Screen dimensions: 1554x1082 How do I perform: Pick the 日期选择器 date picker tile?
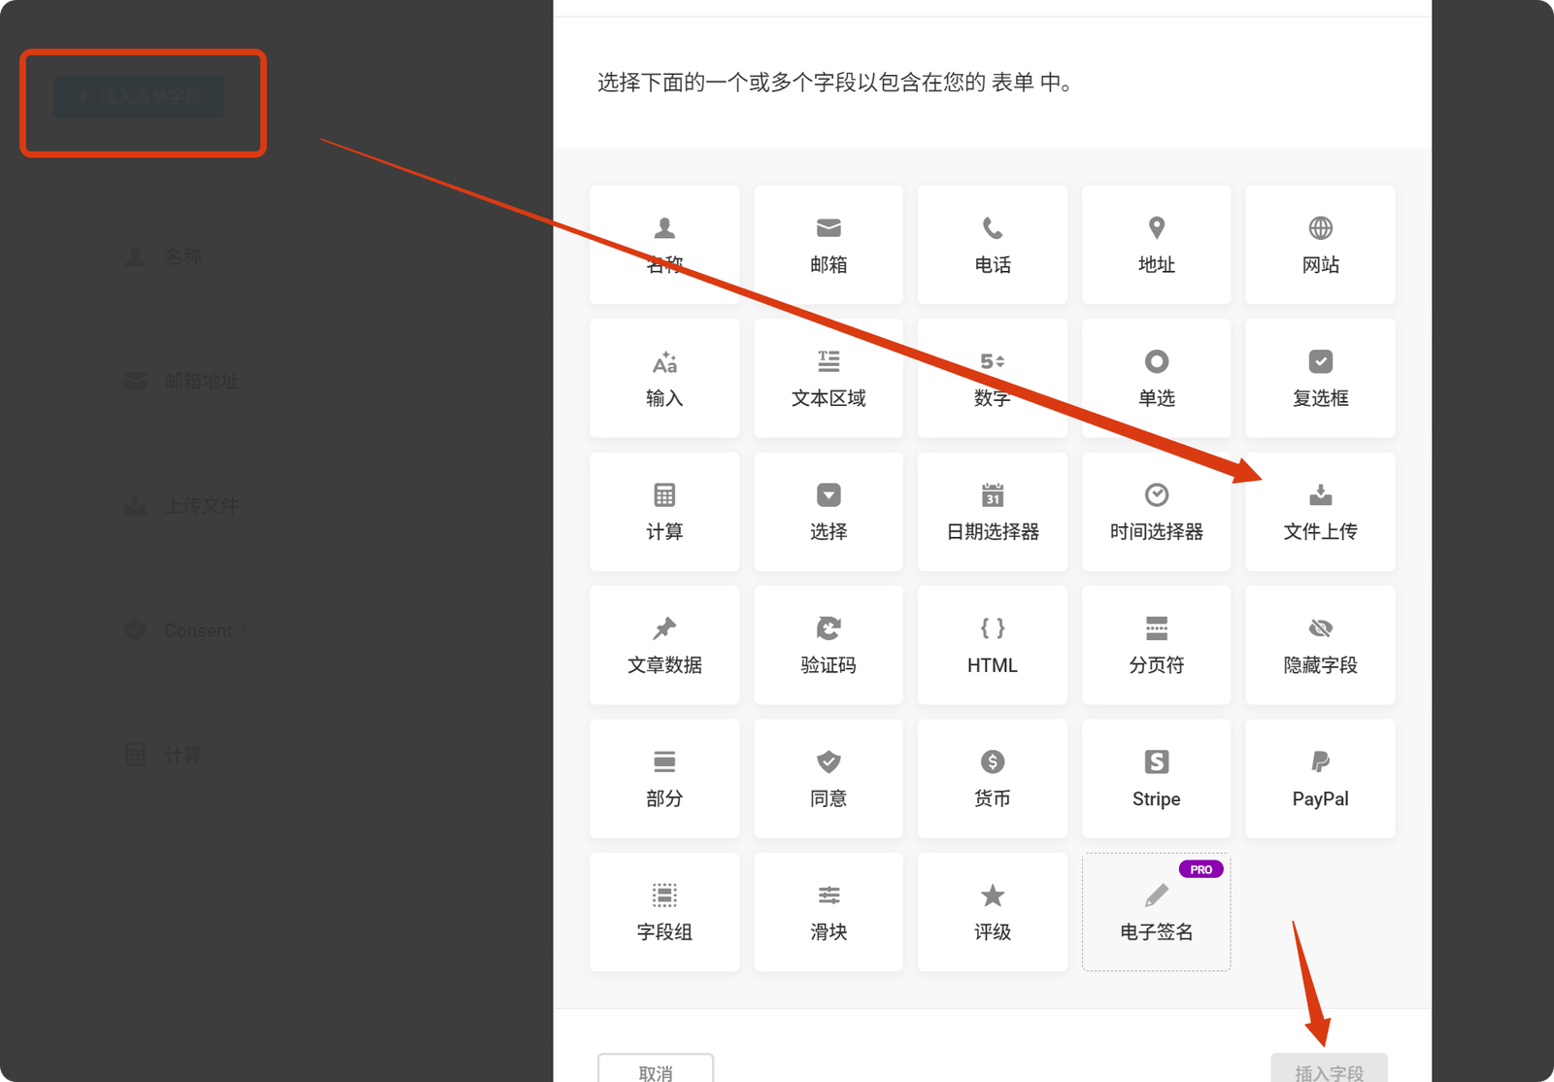tap(993, 512)
